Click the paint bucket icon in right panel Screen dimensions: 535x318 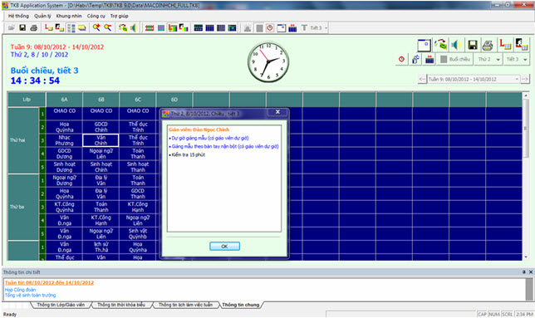click(415, 59)
